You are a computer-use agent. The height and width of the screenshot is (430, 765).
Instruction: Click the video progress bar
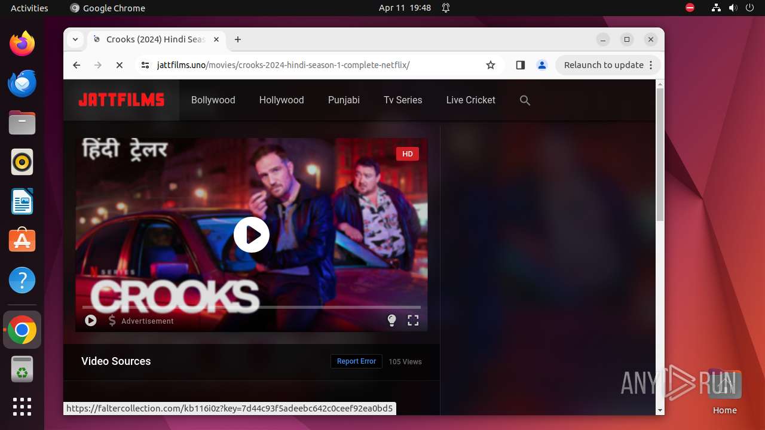pos(252,307)
